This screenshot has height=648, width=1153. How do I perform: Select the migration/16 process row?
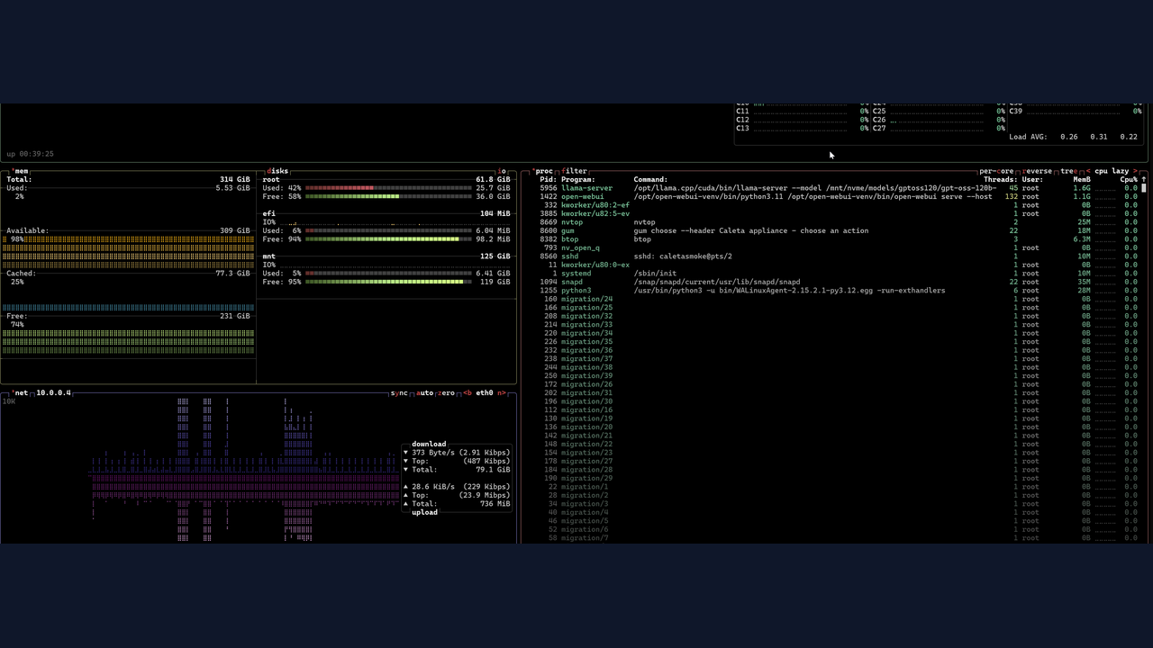click(x=838, y=410)
